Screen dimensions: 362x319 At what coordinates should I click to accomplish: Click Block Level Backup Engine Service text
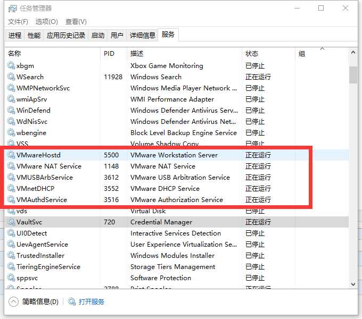click(x=184, y=132)
